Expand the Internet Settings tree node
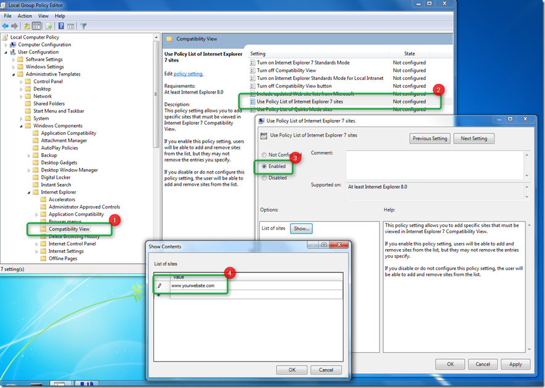Image resolution: width=545 pixels, height=388 pixels. pyautogui.click(x=36, y=251)
